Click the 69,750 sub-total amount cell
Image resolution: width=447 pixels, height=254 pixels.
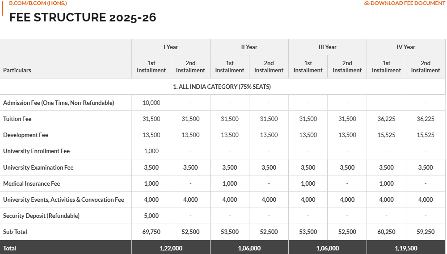(x=152, y=232)
